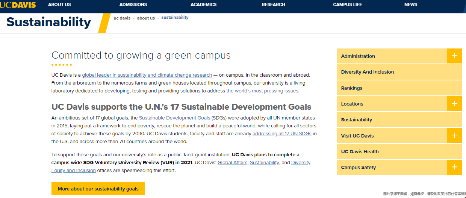Screen dimensions: 466x198
Task: Open the Admissions menu
Action: point(133,5)
